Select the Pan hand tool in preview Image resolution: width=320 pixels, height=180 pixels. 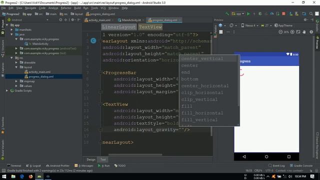[304, 32]
